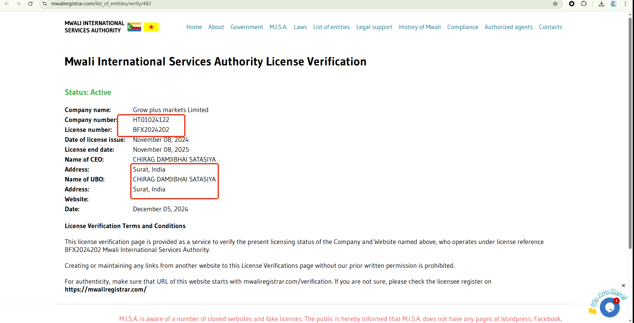Viewport: 634px width, 323px height.
Task: Open the List of entities menu item
Action: pos(331,27)
